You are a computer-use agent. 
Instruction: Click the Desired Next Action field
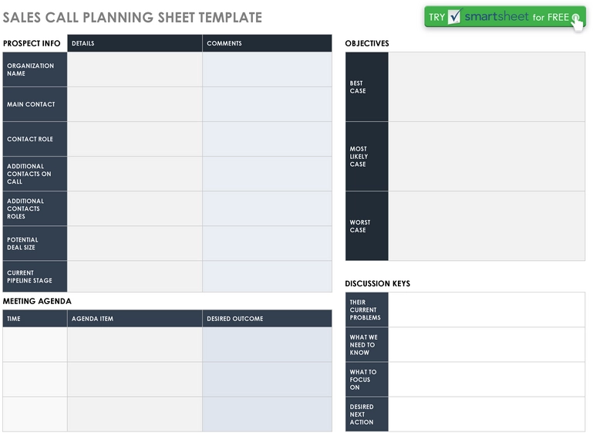(487, 414)
